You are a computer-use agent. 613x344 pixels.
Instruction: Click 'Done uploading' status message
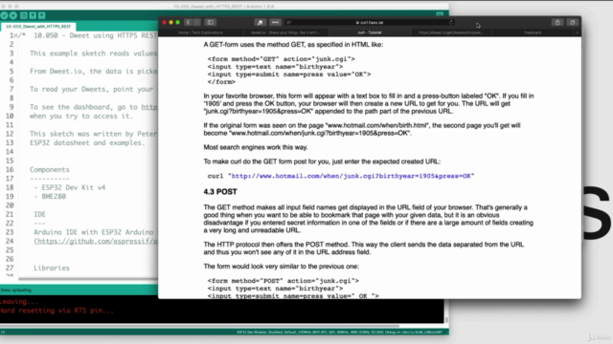click(16, 290)
